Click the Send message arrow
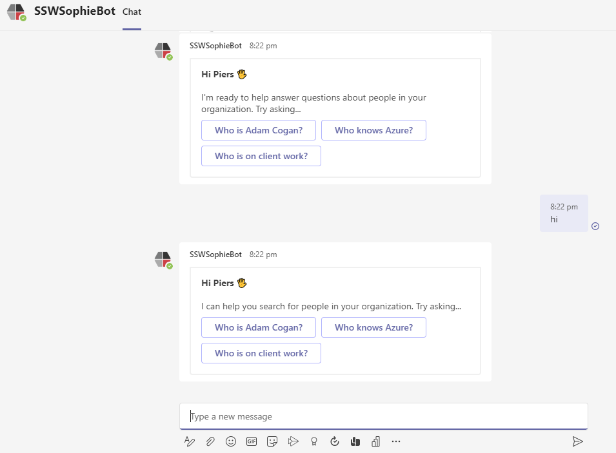This screenshot has width=616, height=453. [x=577, y=441]
